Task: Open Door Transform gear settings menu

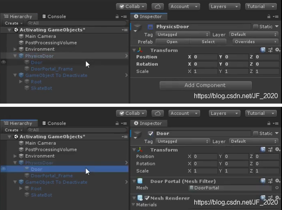Action: (x=278, y=149)
